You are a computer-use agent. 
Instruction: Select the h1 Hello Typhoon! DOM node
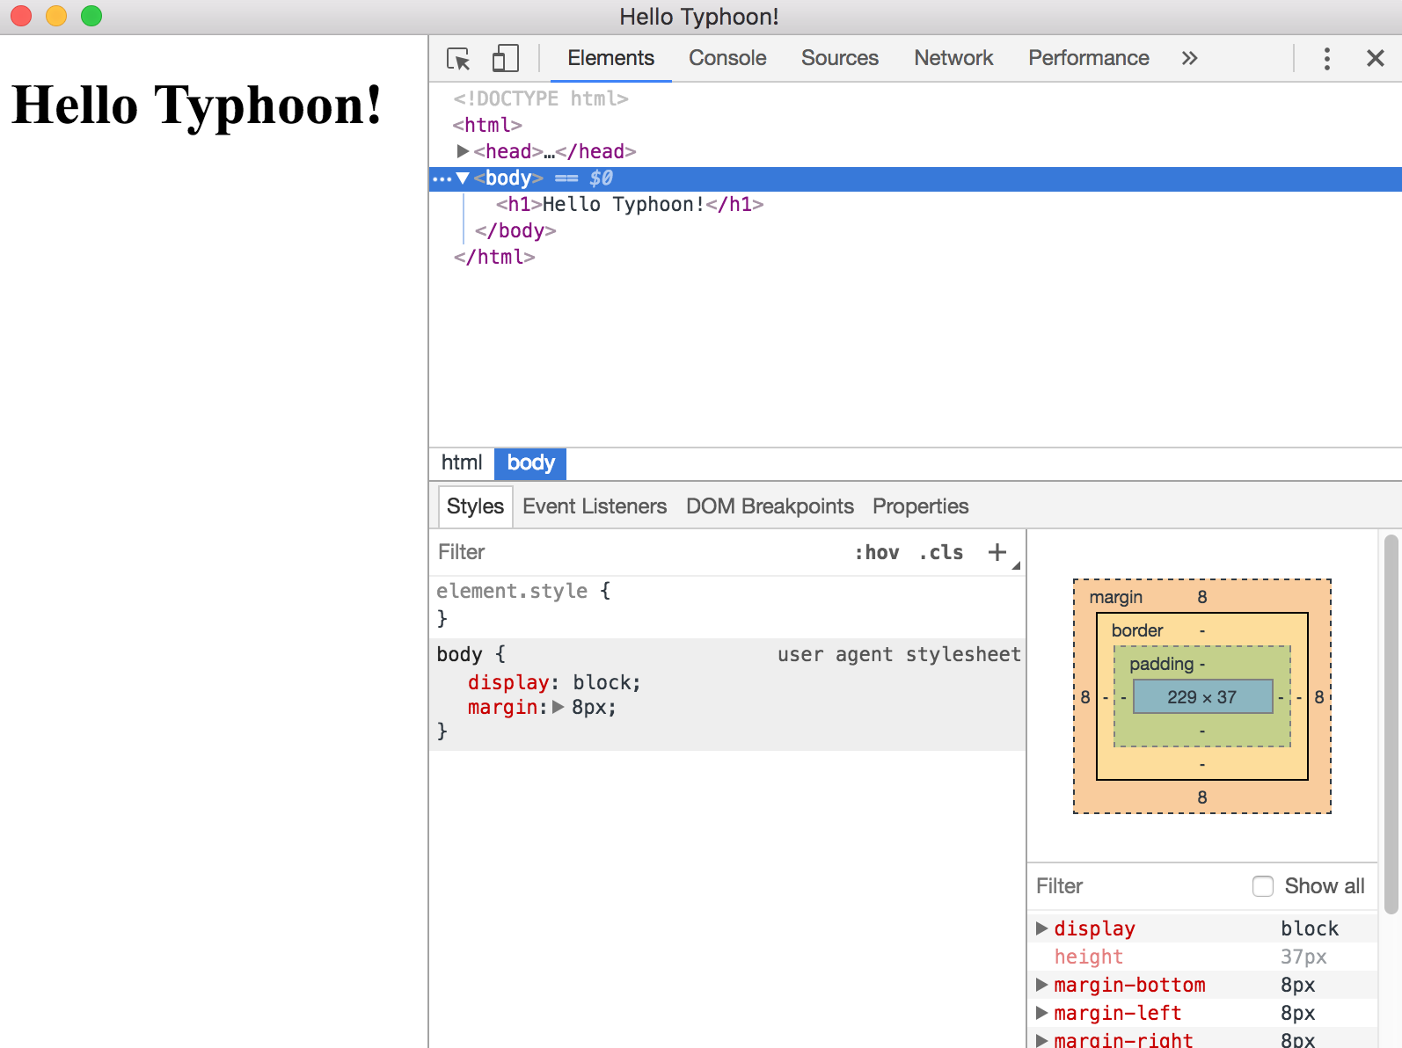pos(630,204)
